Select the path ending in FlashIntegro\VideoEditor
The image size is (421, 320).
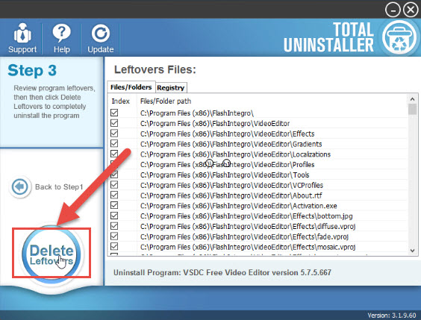coord(215,123)
